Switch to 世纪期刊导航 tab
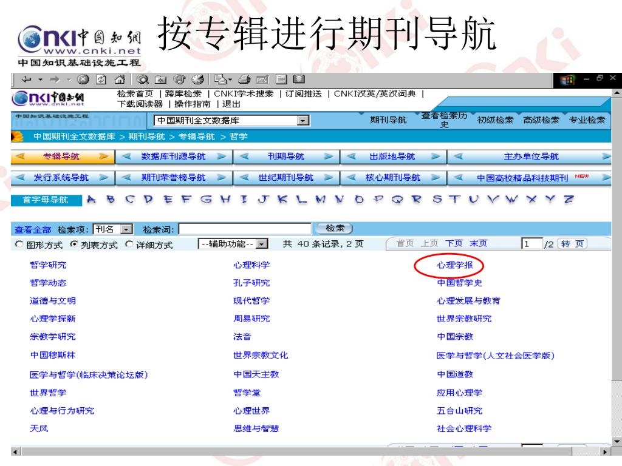 click(x=286, y=178)
